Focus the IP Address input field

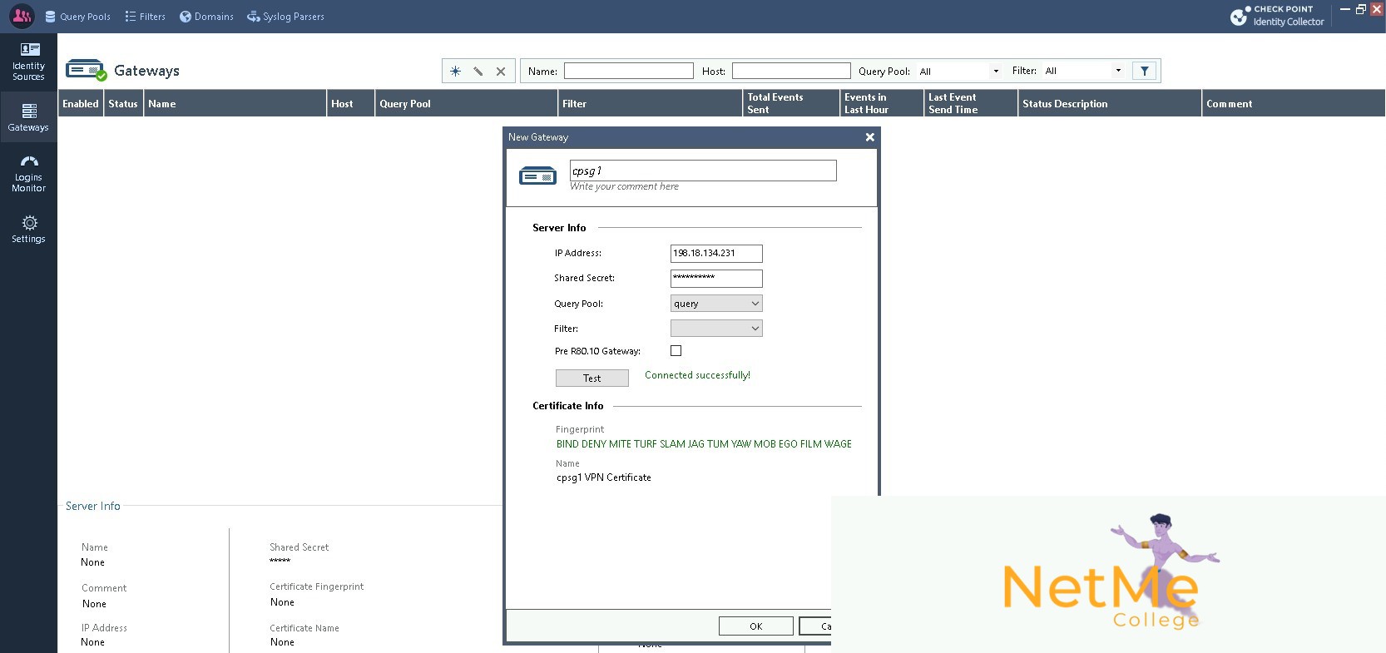coord(716,254)
